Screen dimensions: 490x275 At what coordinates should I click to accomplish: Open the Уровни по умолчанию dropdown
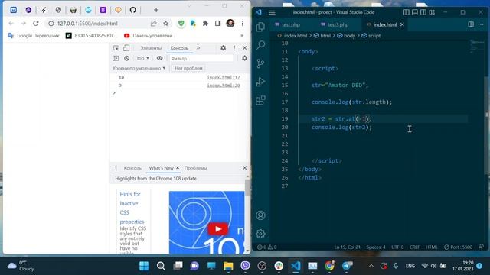point(139,68)
